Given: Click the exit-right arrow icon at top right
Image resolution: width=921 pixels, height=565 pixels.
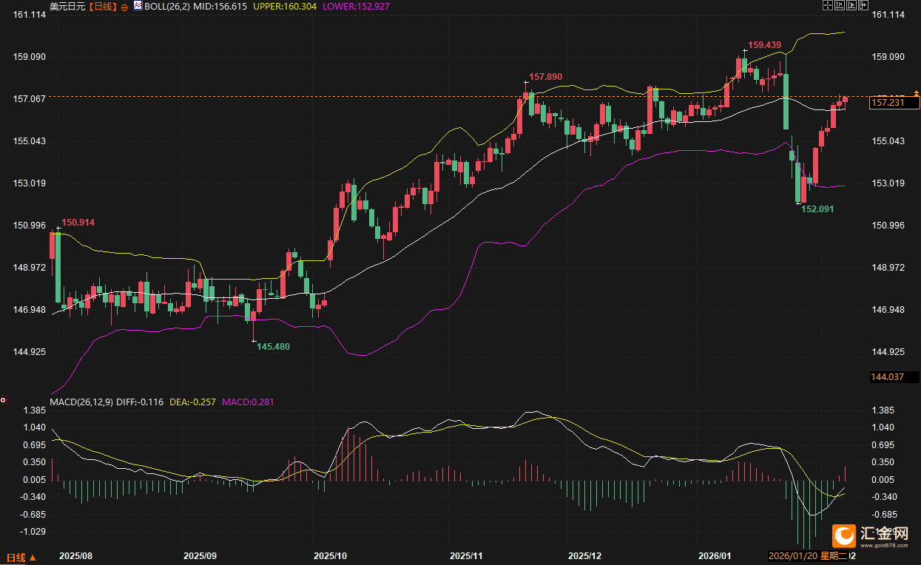Looking at the screenshot, I should pos(863,4).
